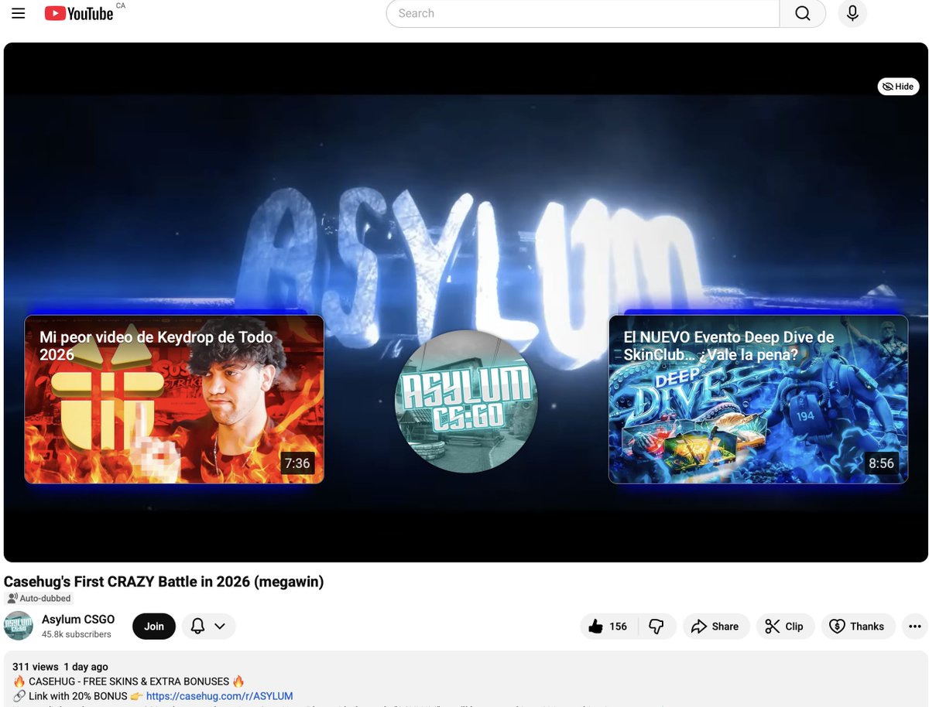Click the 7:36 duration badge
This screenshot has height=707, width=929.
(297, 463)
